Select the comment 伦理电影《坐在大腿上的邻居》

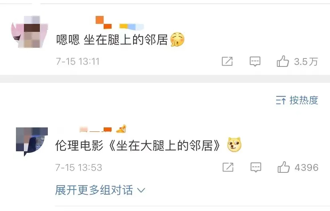pyautogui.click(x=148, y=145)
